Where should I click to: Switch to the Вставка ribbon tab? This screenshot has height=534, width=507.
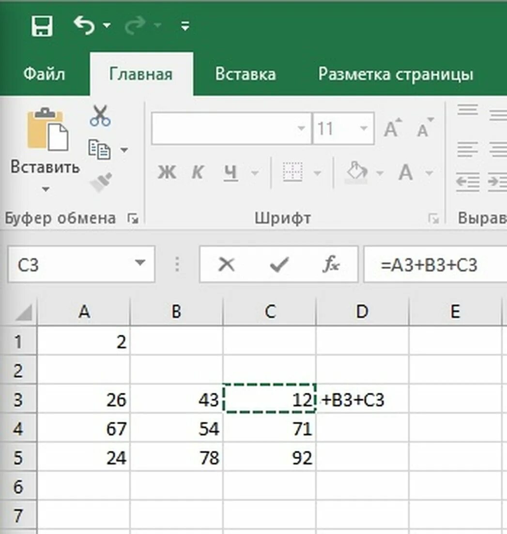pyautogui.click(x=246, y=74)
